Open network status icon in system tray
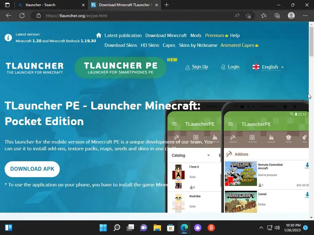This screenshot has height=235, width=314. point(270,228)
